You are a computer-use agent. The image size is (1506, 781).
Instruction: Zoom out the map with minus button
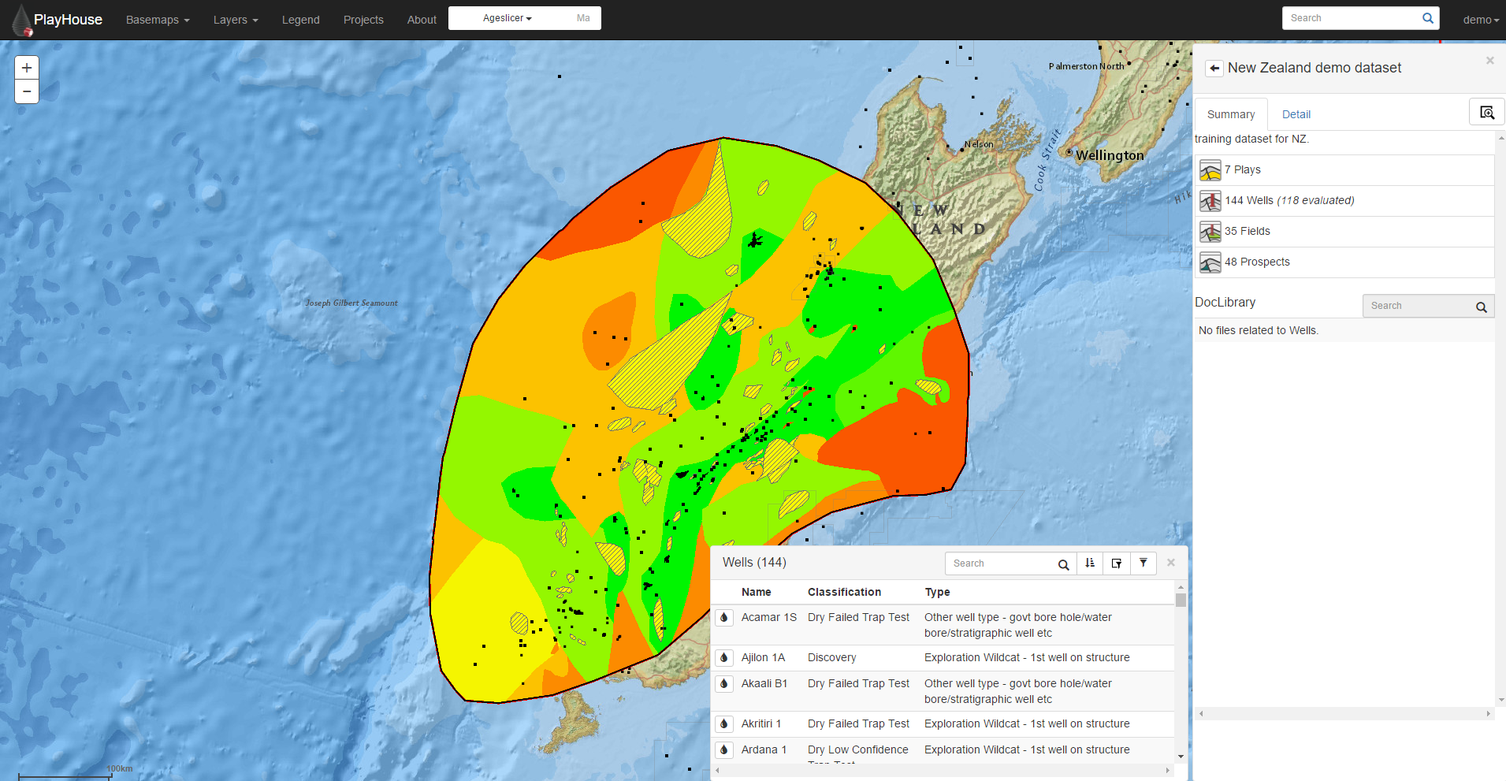(x=27, y=91)
